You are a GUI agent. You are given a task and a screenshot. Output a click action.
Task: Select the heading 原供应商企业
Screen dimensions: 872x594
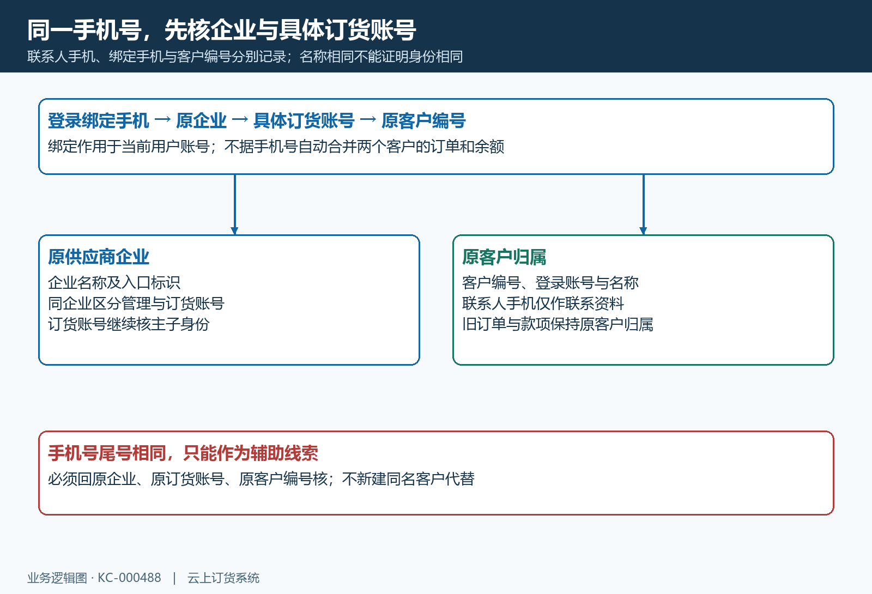tap(99, 257)
